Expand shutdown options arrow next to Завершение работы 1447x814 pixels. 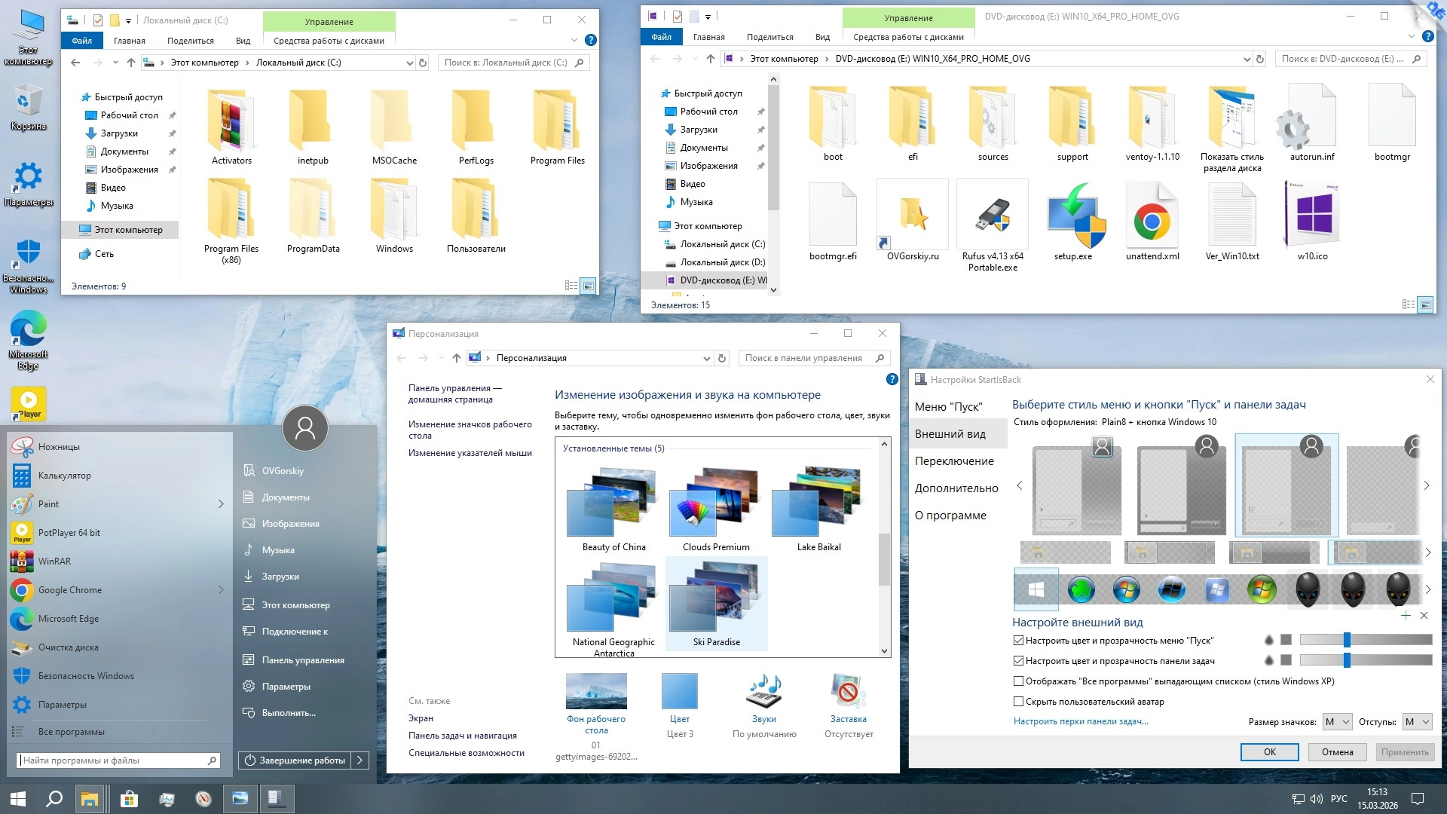click(x=360, y=760)
